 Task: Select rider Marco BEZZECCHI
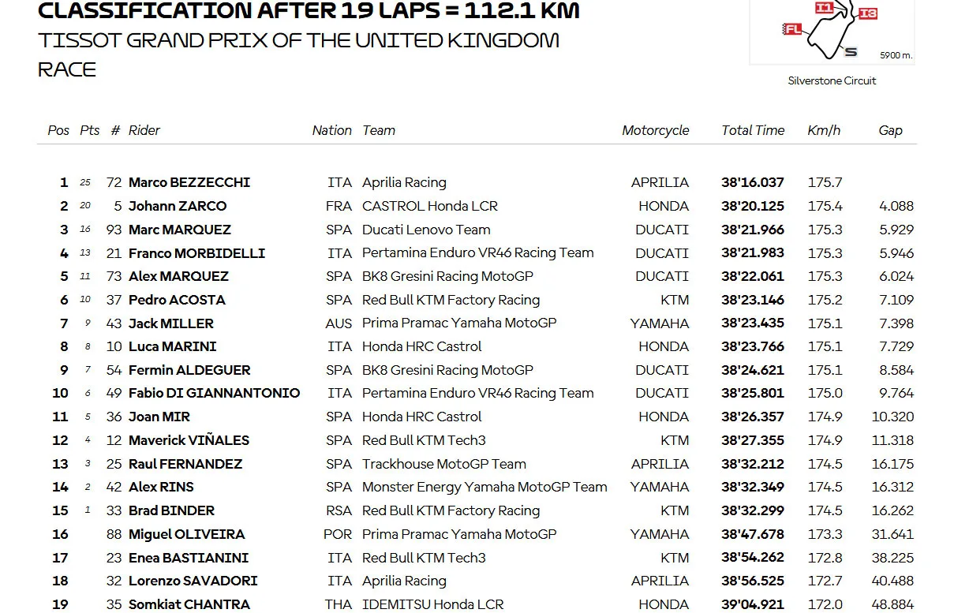click(x=189, y=182)
